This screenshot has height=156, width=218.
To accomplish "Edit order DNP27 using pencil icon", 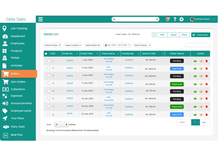I will pos(201,69).
